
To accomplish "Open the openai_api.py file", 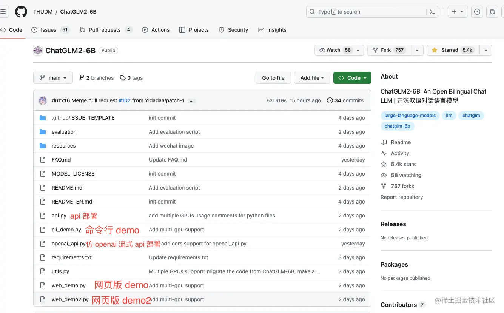I will pos(69,244).
